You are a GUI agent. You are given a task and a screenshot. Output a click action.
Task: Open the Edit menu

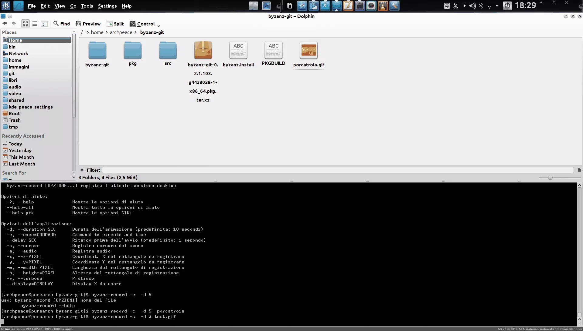point(45,6)
